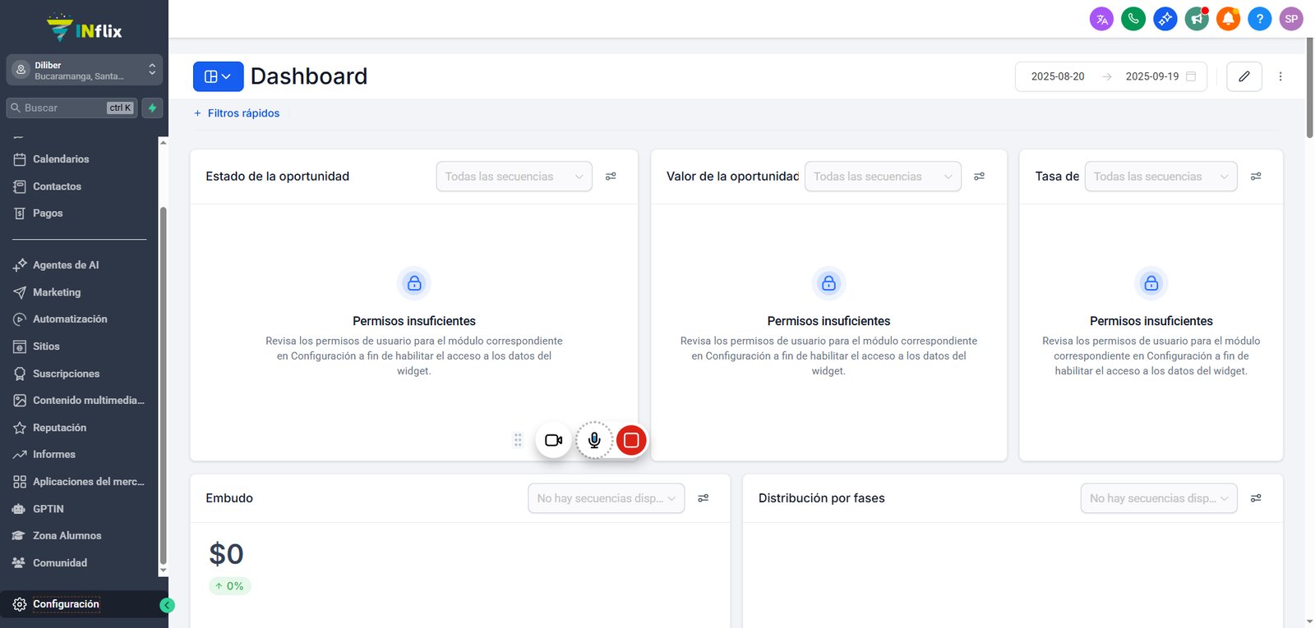Open the orange notifications bell
This screenshot has width=1315, height=628.
[1228, 19]
